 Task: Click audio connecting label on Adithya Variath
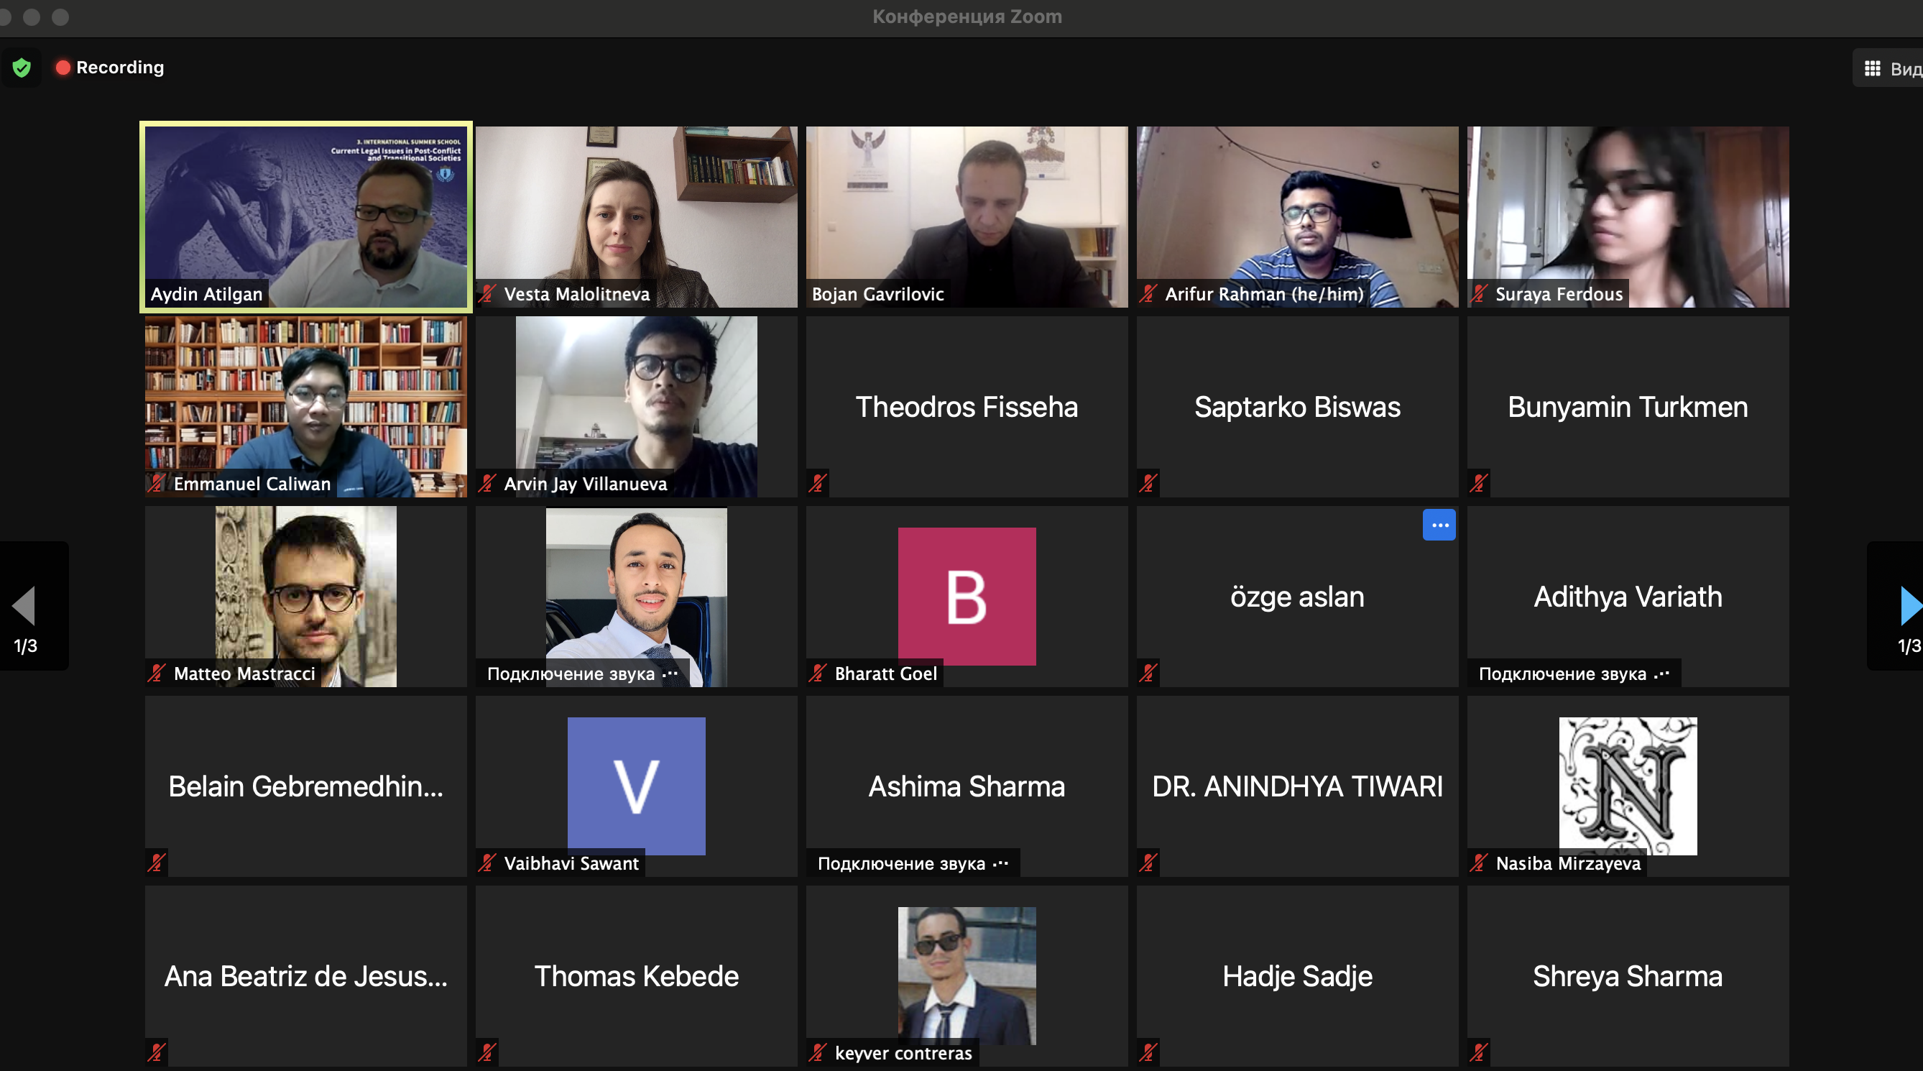point(1573,674)
